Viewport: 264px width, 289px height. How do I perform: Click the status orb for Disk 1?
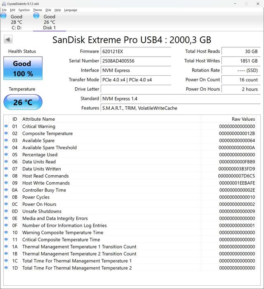pos(36,16)
